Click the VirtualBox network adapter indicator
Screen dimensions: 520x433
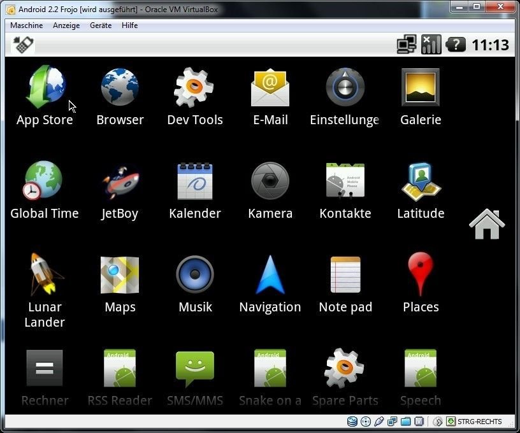(x=392, y=422)
